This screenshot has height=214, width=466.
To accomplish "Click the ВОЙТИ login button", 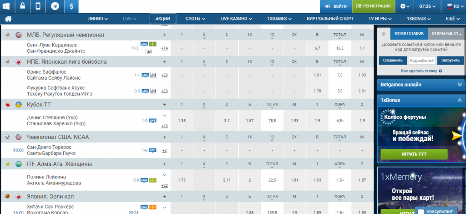I will click(x=336, y=6).
